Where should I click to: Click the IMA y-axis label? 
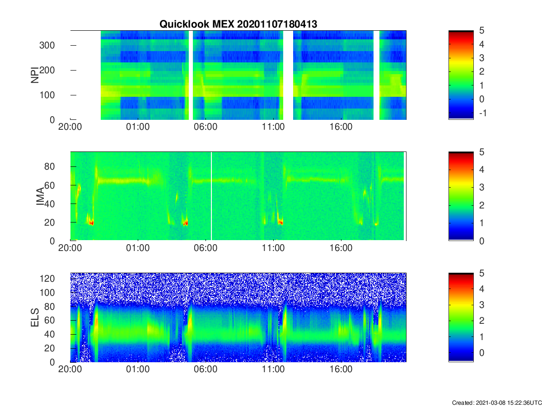[x=41, y=196]
